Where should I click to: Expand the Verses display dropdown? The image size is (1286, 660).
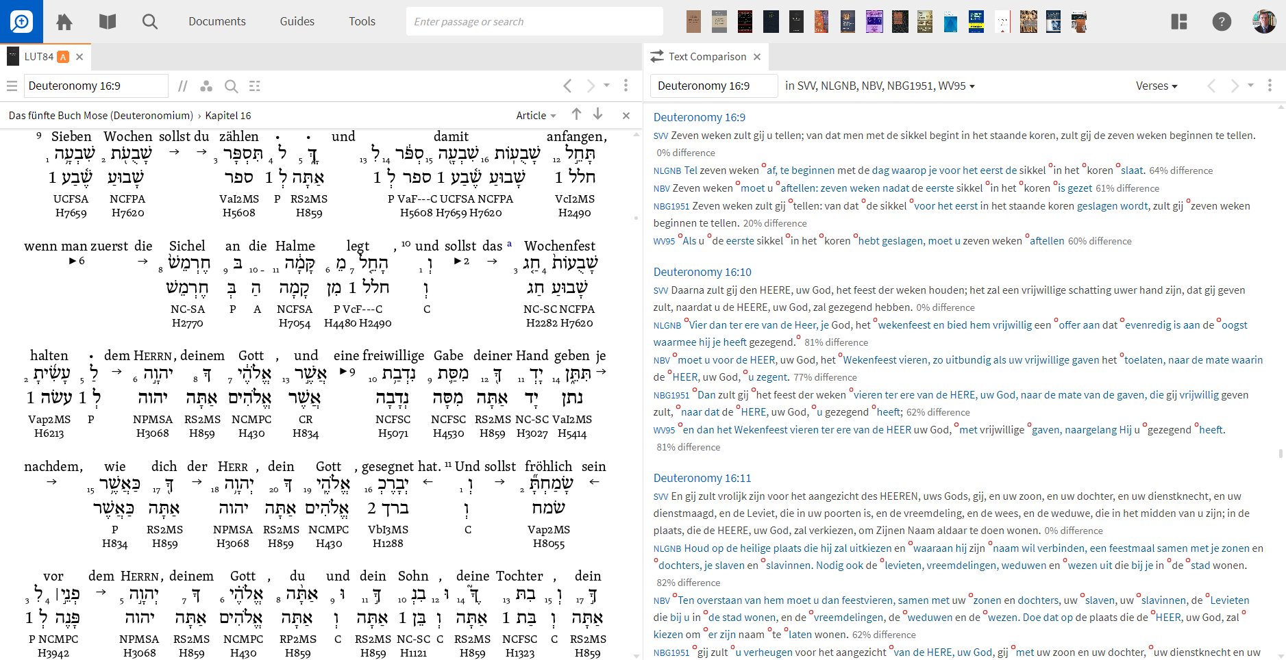(1157, 86)
